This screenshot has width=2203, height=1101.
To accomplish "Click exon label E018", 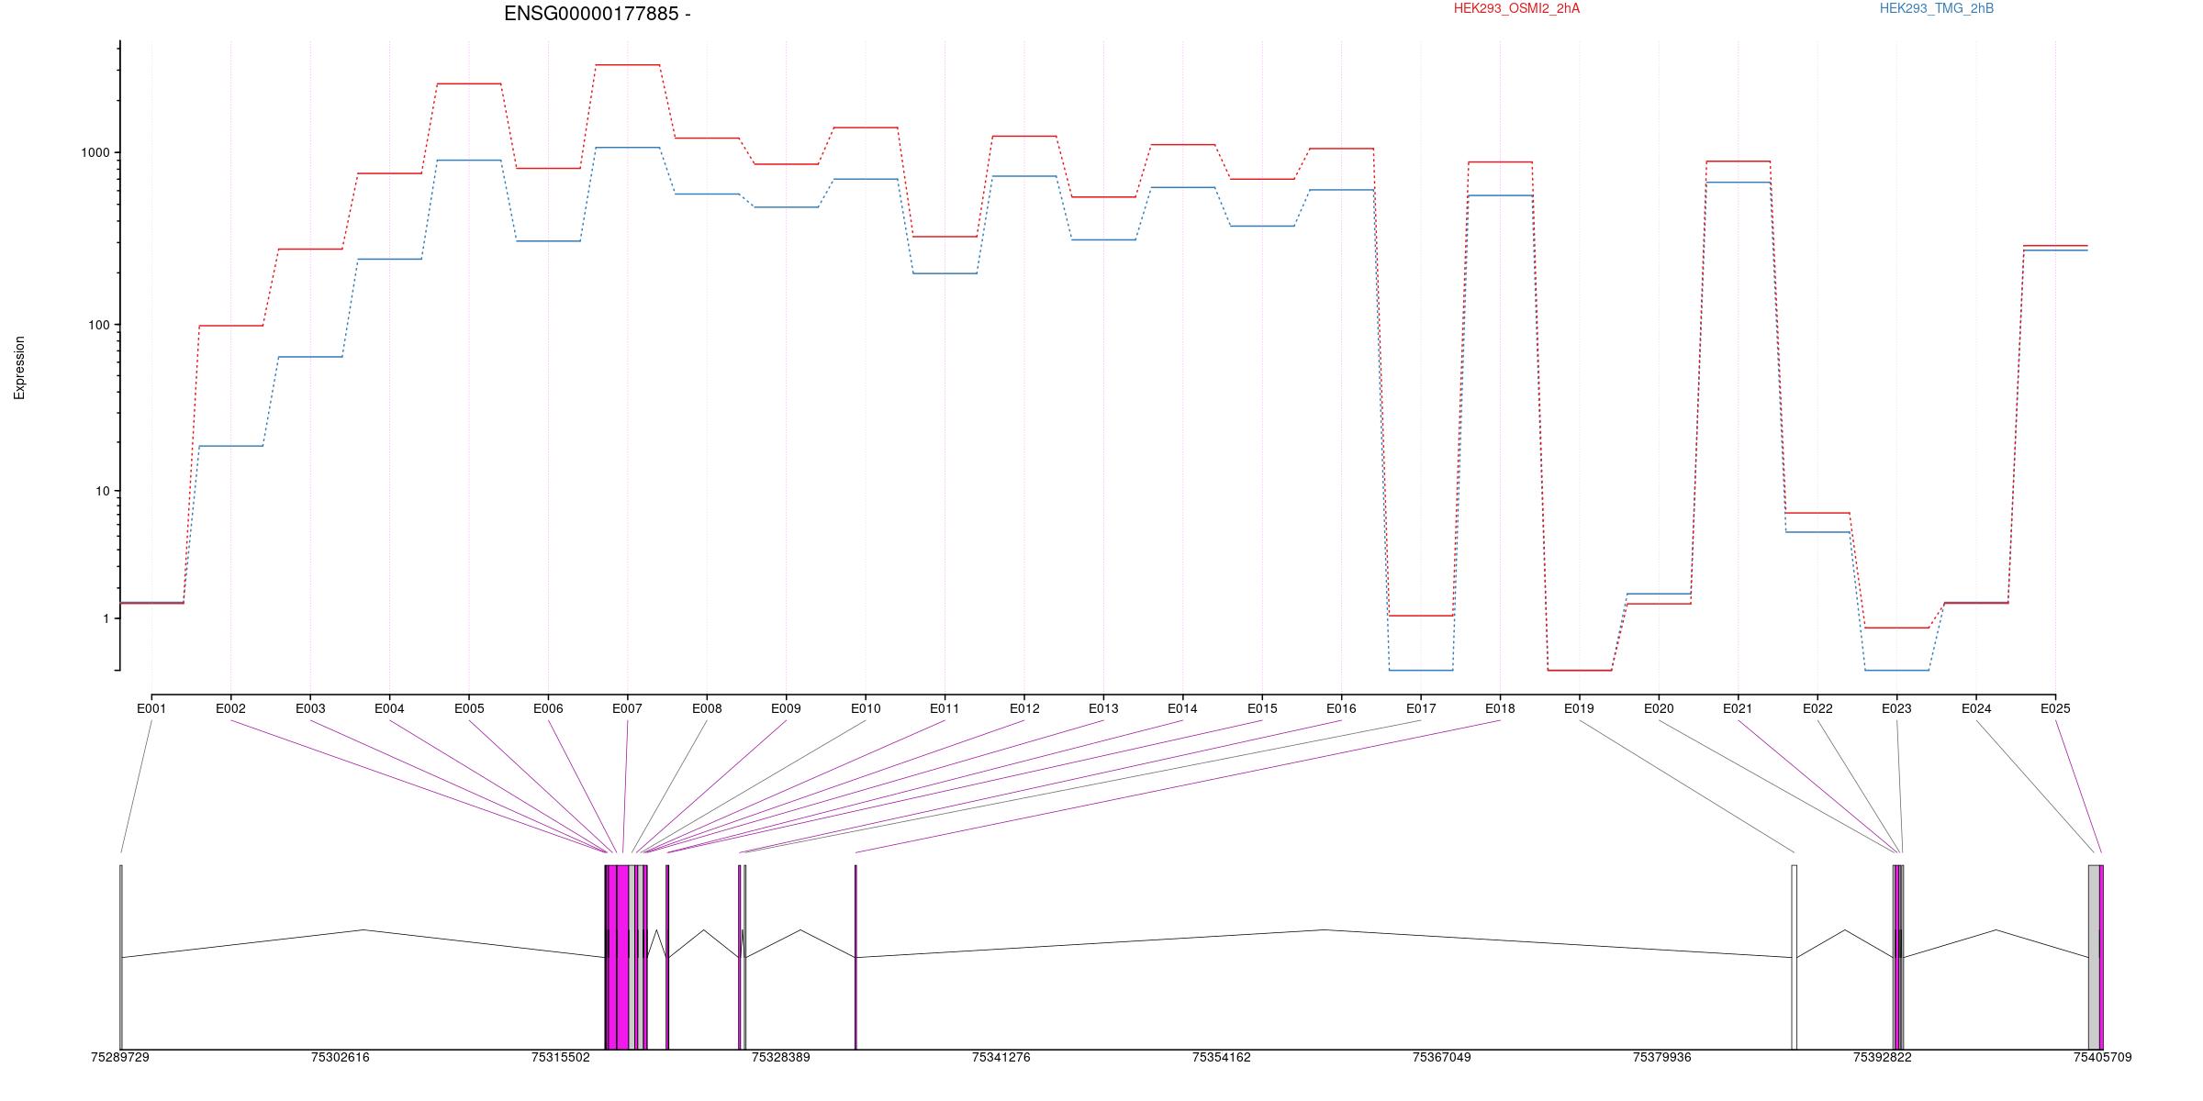I will click(1500, 708).
